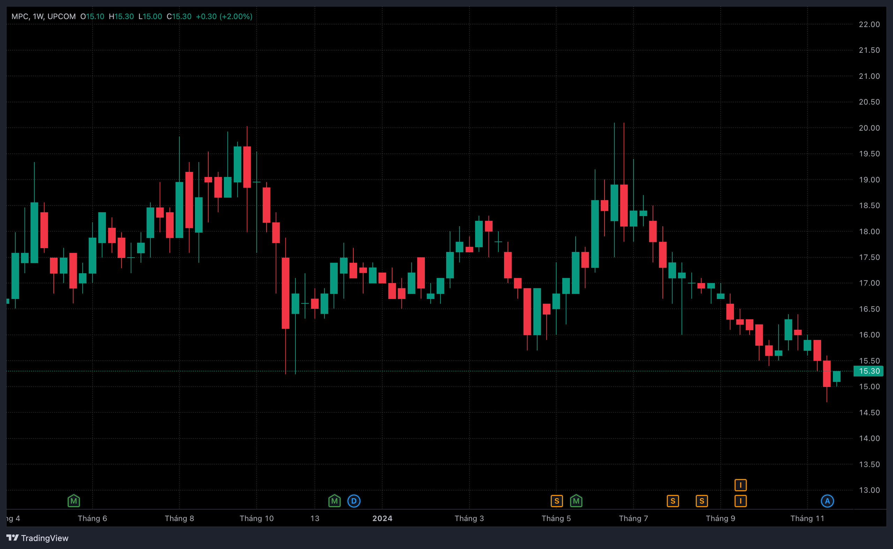Click the 22.00 price axis label
Screen dimensions: 893x549
click(x=869, y=24)
